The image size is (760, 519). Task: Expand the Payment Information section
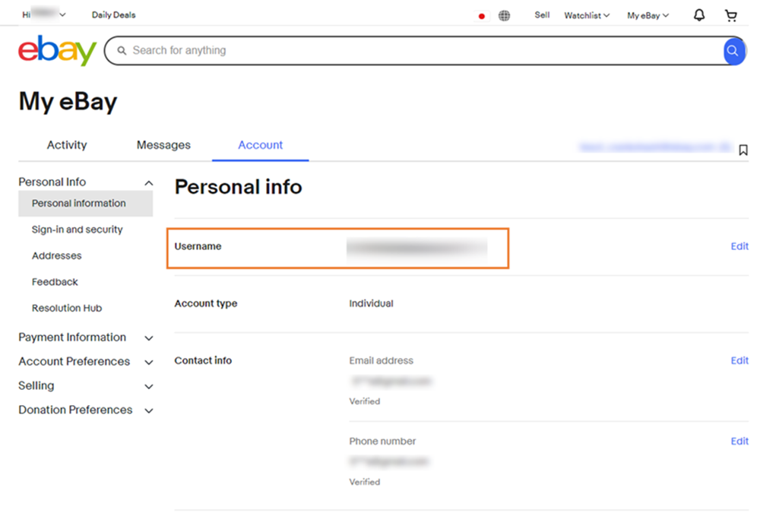click(x=86, y=337)
